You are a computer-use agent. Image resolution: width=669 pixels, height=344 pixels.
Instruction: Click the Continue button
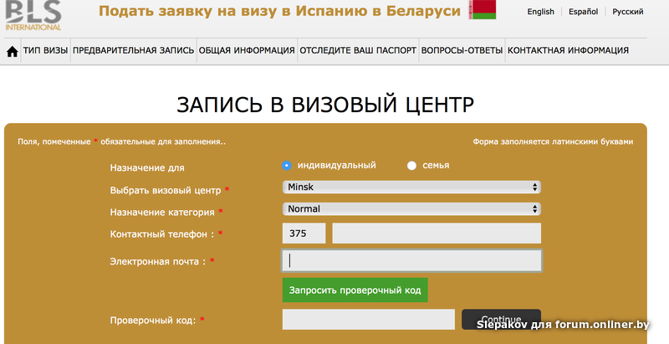501,319
